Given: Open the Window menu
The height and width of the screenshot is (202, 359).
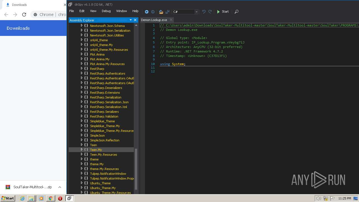Looking at the screenshot, I should [x=121, y=11].
